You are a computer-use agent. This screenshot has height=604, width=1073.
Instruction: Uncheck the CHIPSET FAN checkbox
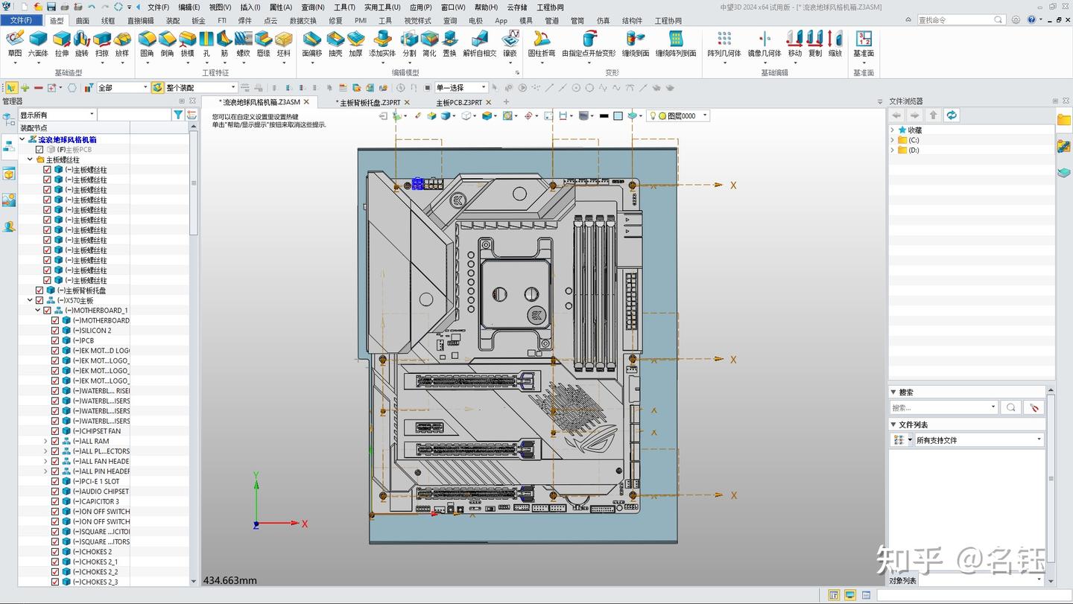pos(55,431)
